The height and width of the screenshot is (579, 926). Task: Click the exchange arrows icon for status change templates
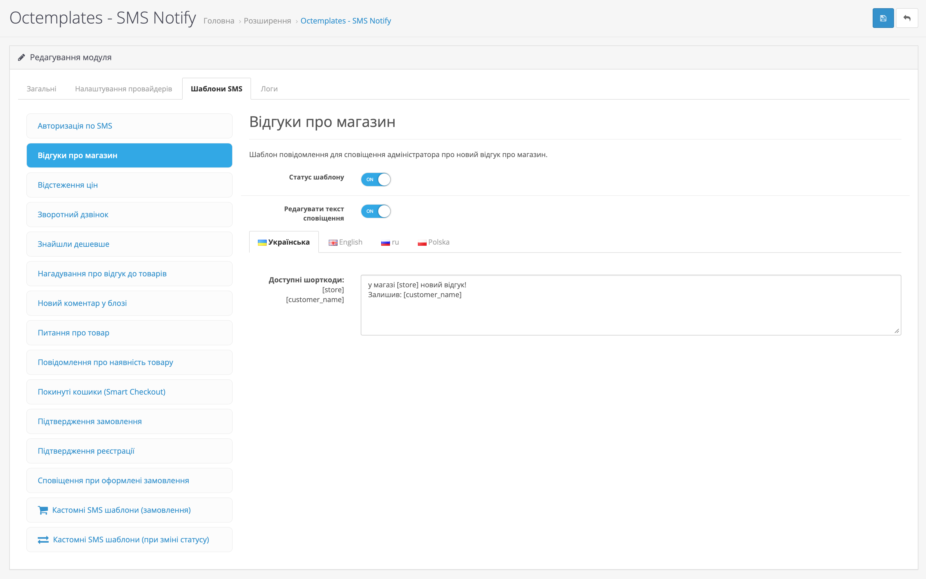[x=43, y=540]
